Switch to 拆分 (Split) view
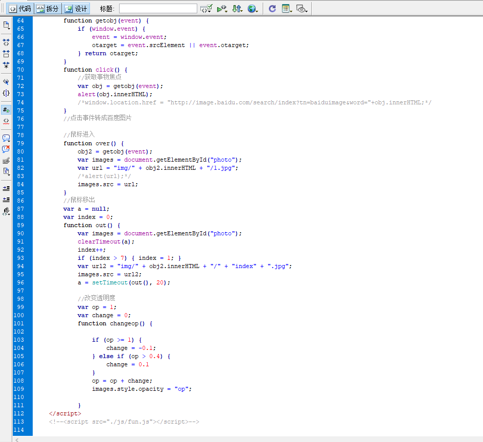This screenshot has width=483, height=442. pos(48,9)
